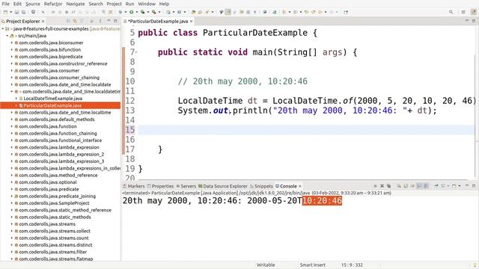Open the Open Console dropdown arrow
The width and height of the screenshot is (479, 269).
[x=460, y=186]
